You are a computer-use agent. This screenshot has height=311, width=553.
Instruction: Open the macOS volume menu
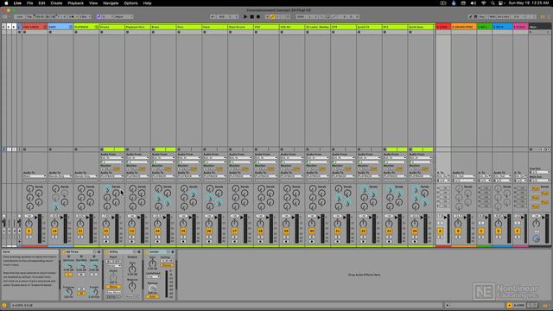pos(474,3)
